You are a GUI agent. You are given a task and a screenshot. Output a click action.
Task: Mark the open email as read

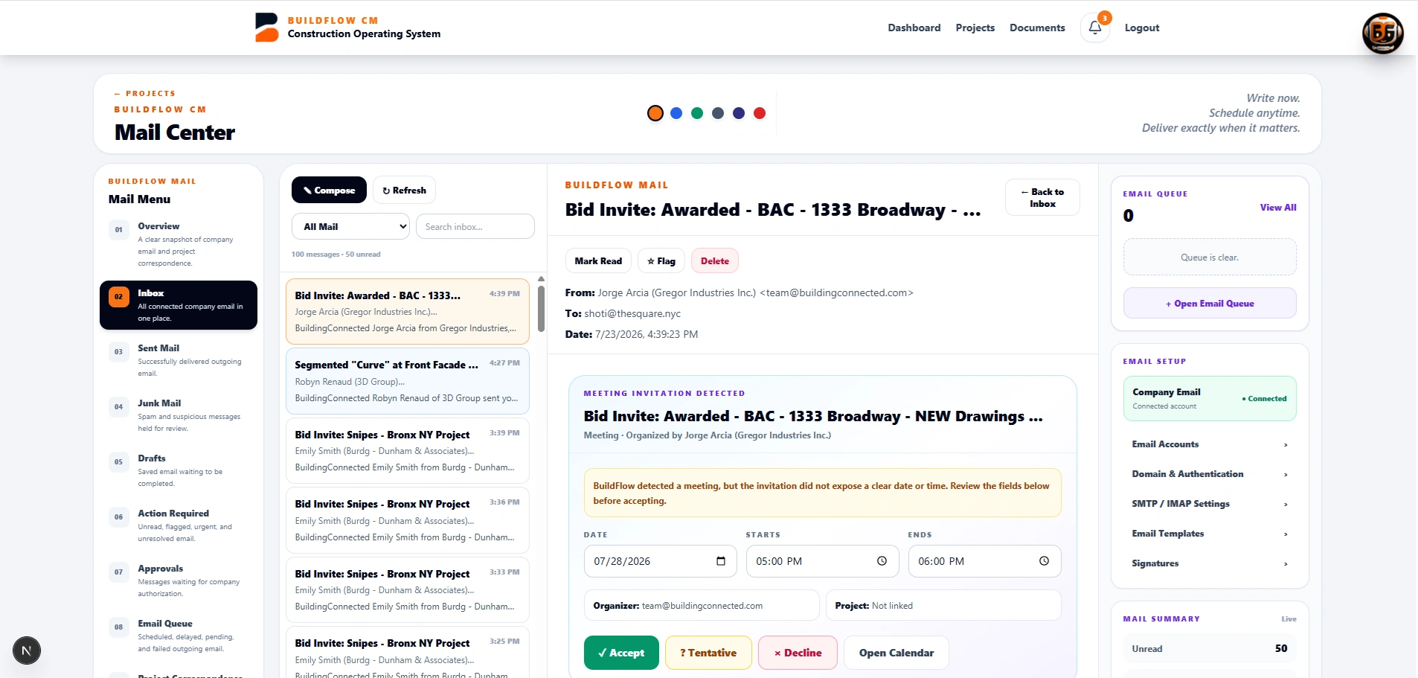coord(598,261)
